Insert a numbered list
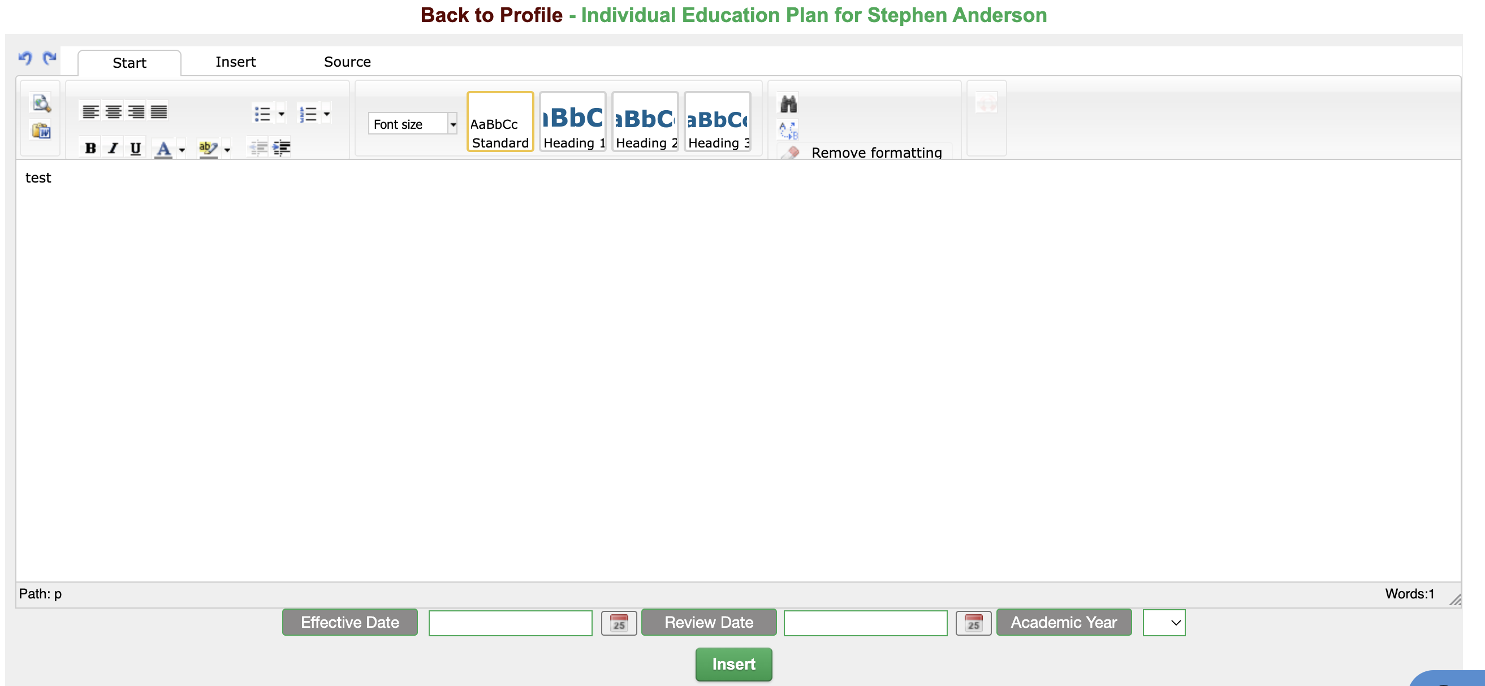 coord(308,114)
